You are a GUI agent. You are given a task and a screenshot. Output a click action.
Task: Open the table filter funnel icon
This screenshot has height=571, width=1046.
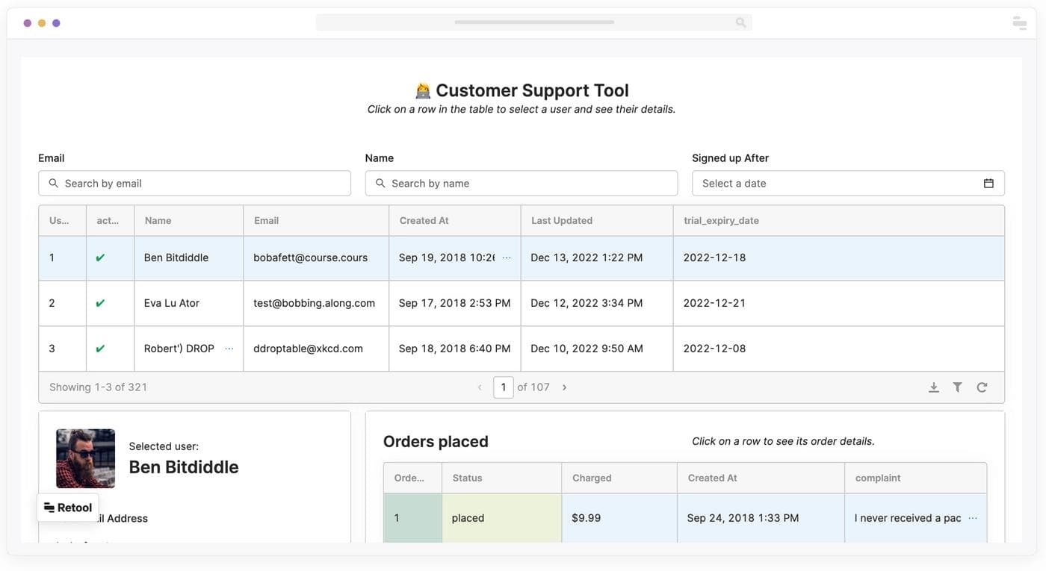tap(957, 387)
